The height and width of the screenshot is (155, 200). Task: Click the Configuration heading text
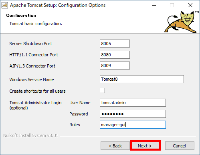pos(21,16)
